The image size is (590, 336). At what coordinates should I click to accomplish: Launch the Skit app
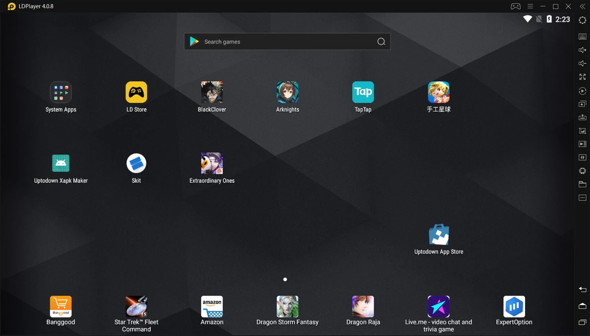136,164
